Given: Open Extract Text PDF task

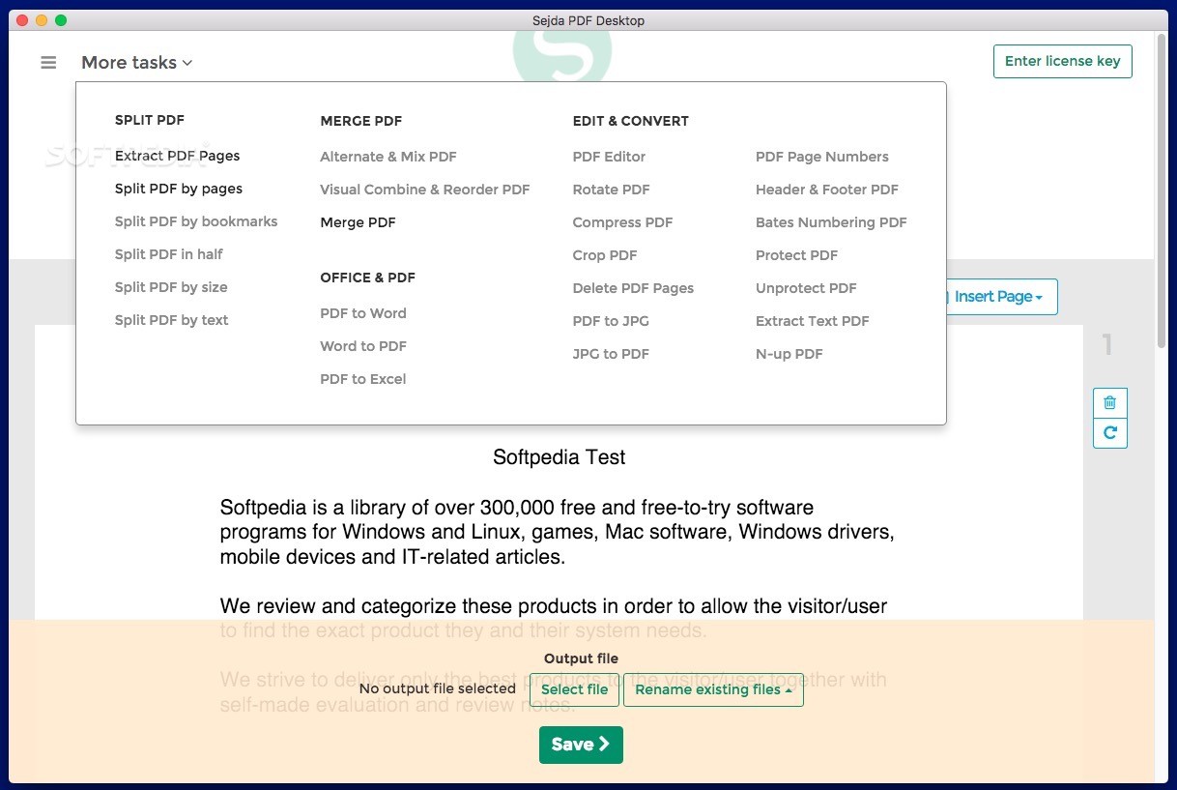Looking at the screenshot, I should [x=813, y=321].
